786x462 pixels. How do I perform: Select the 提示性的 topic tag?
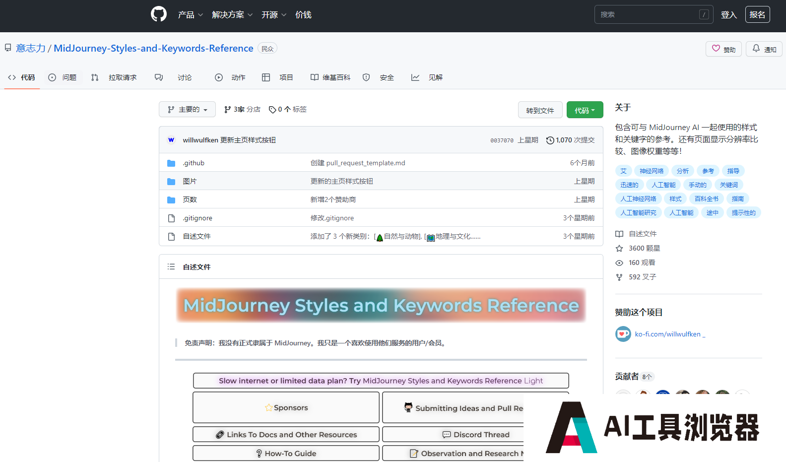pos(743,212)
